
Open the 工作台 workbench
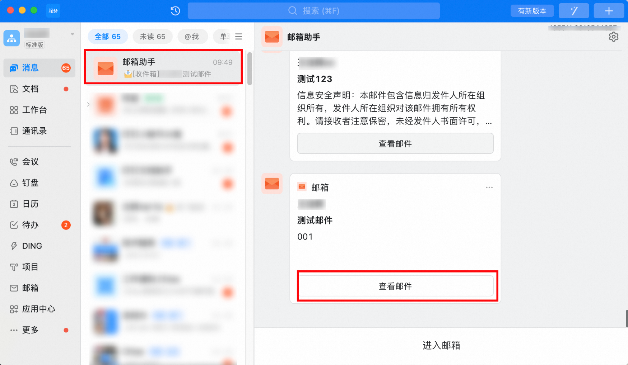[35, 110]
